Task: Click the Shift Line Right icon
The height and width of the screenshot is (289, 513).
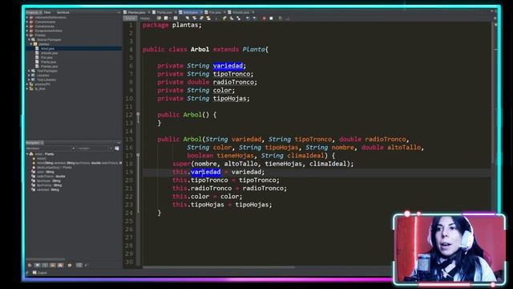Action: click(x=254, y=18)
